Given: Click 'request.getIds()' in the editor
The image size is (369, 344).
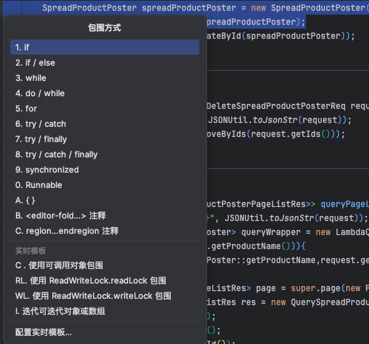Looking at the screenshot, I should click(291, 134).
